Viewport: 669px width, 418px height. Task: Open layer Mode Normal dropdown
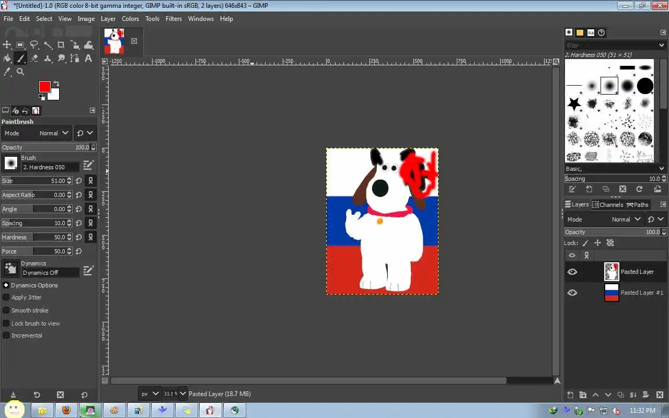604,219
